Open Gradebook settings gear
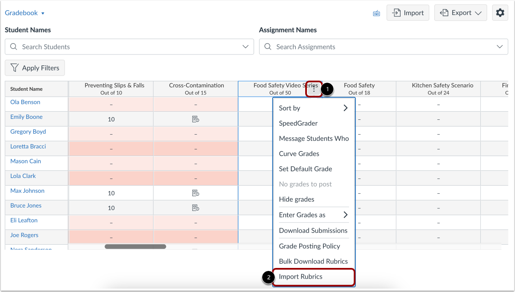The width and height of the screenshot is (515, 292). [x=500, y=13]
